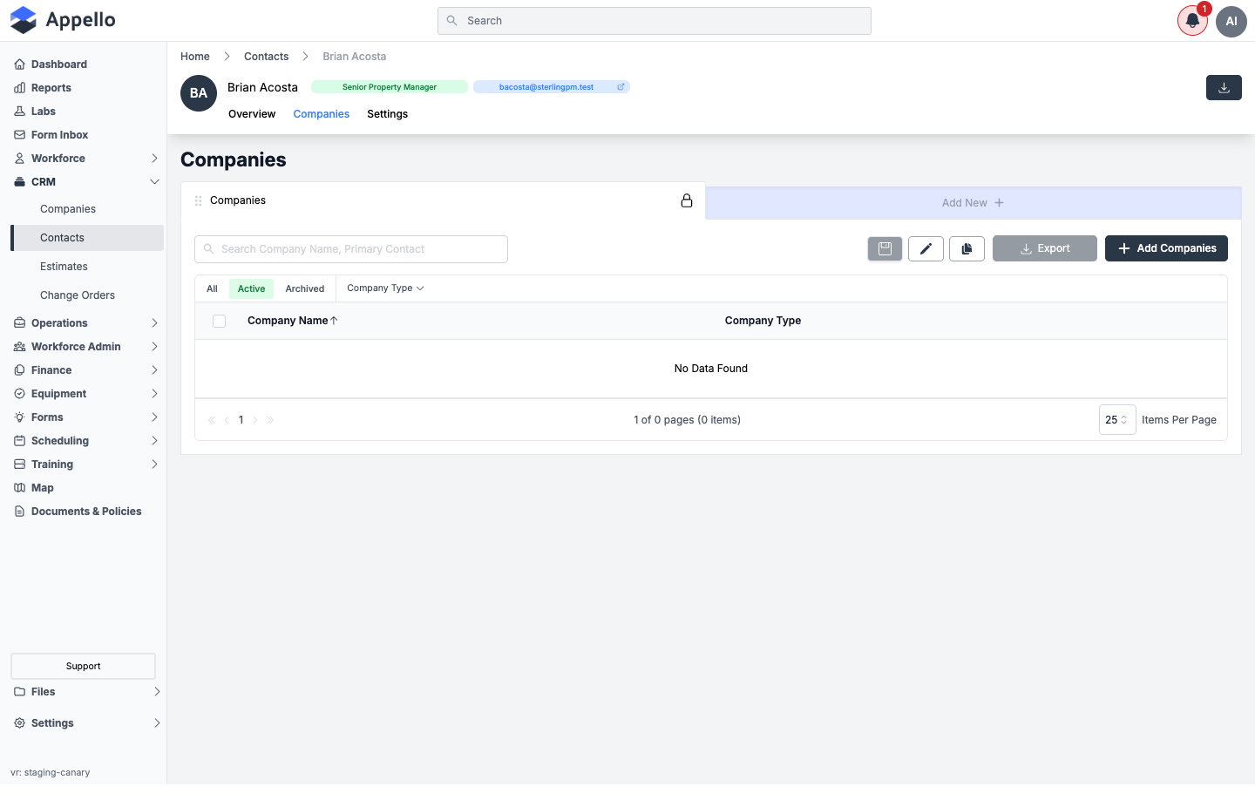Click the Map icon in sidebar
Screen dimensions: 1255x800
pos(19,488)
